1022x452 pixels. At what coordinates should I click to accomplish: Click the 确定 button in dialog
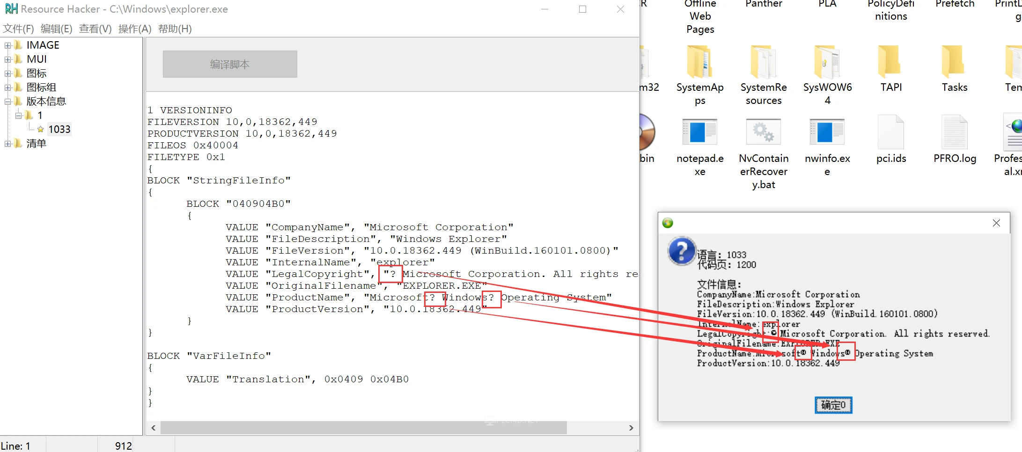(x=833, y=405)
